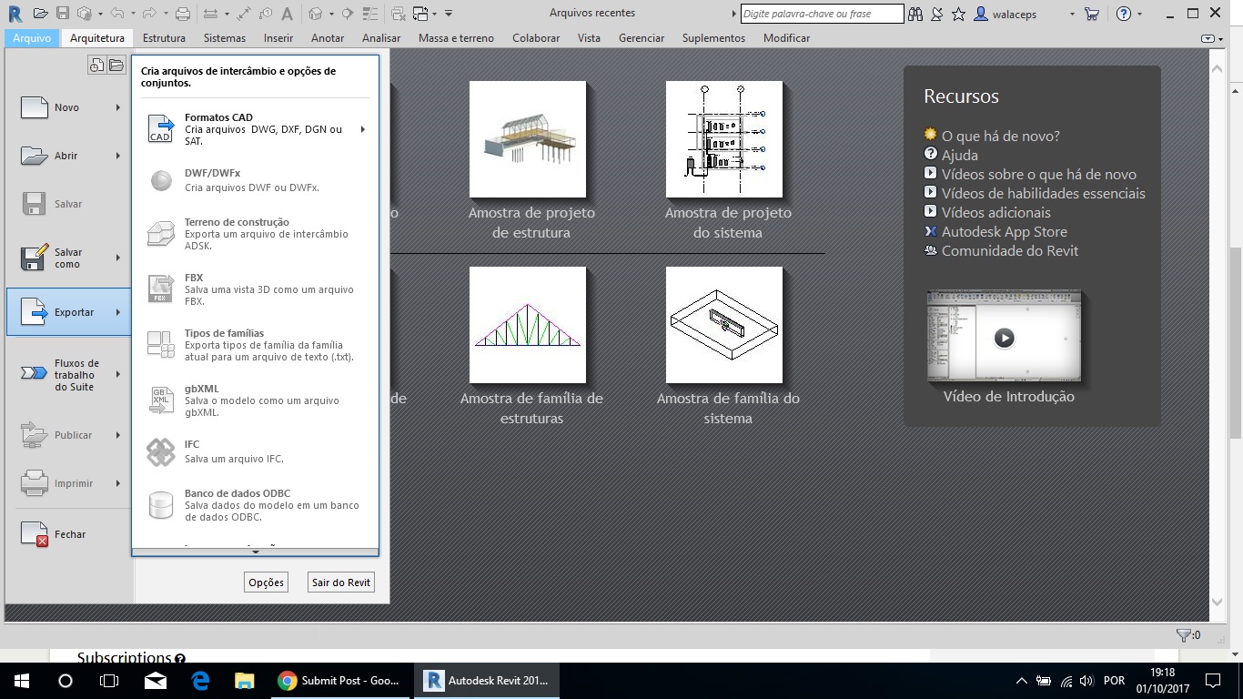1243x699 pixels.
Task: Switch to the Estrutura ribbon tab
Action: 164,38
